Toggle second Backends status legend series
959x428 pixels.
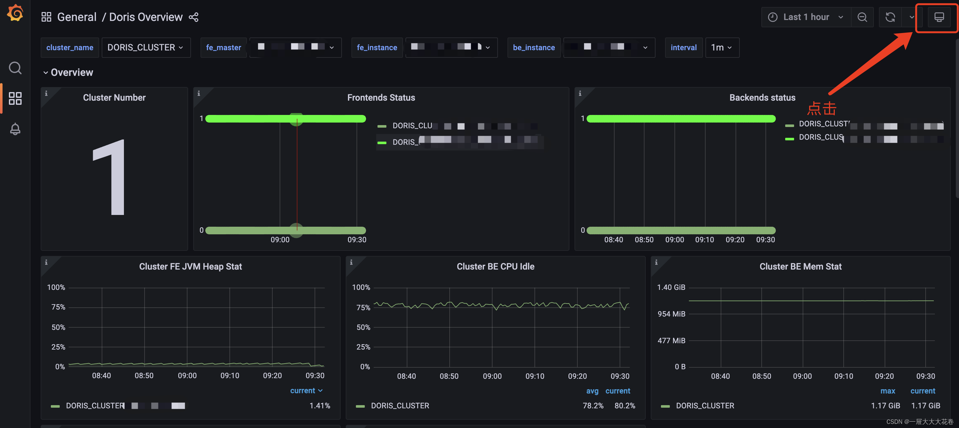(x=871, y=137)
